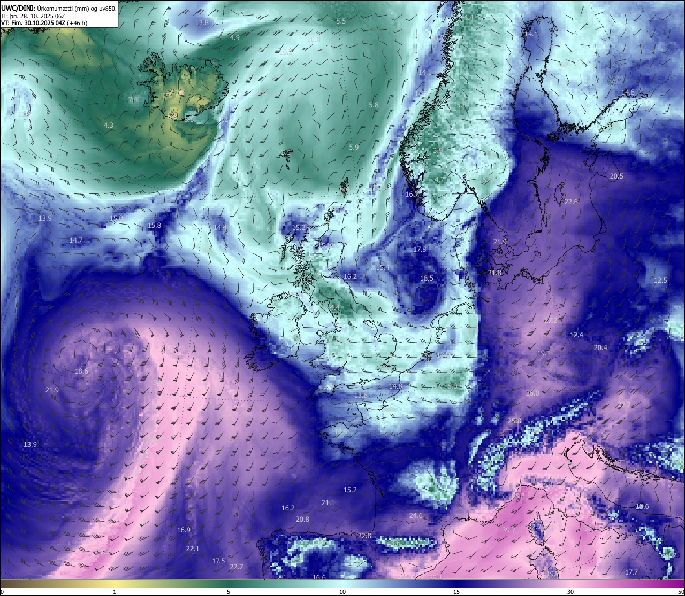Click the 30 tick on color scale

(x=570, y=592)
